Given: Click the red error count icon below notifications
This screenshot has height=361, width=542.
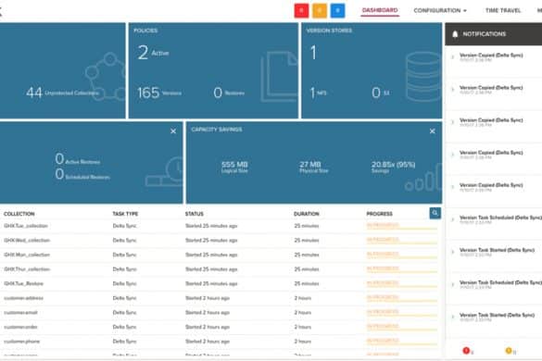Looking at the screenshot, I should 466,351.
